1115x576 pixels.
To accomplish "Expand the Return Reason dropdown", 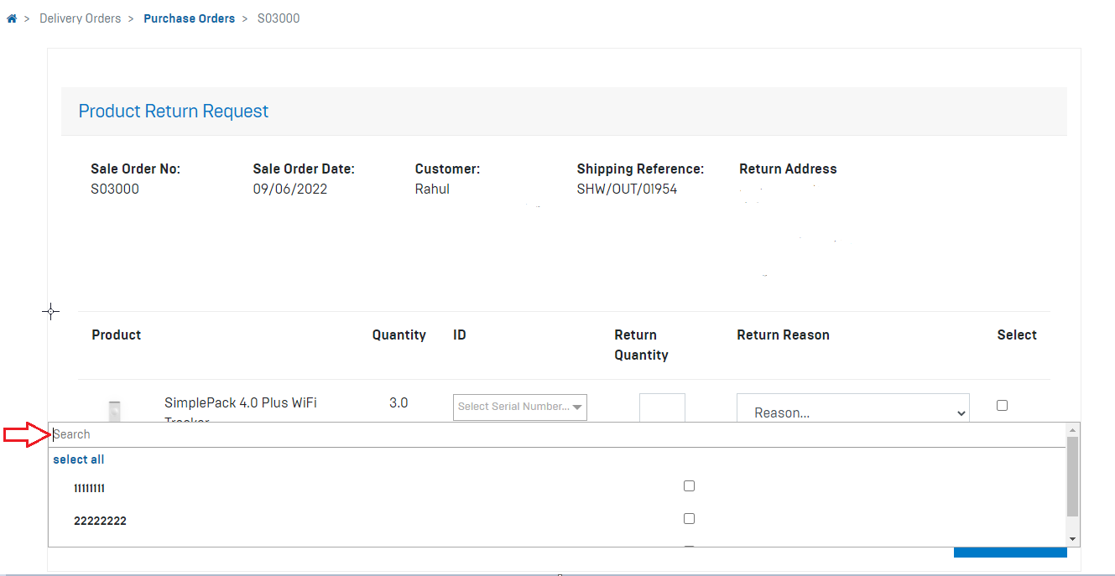I will coord(852,413).
